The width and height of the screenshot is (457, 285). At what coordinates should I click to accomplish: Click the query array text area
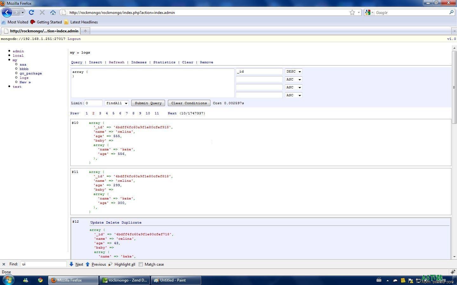(x=153, y=83)
